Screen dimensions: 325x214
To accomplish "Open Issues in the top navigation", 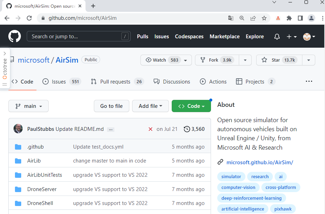I will pyautogui.click(x=162, y=37).
